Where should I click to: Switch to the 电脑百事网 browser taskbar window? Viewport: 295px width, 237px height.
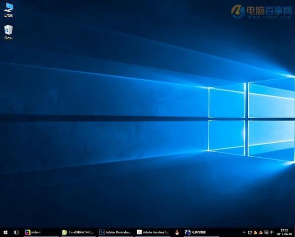click(201, 232)
